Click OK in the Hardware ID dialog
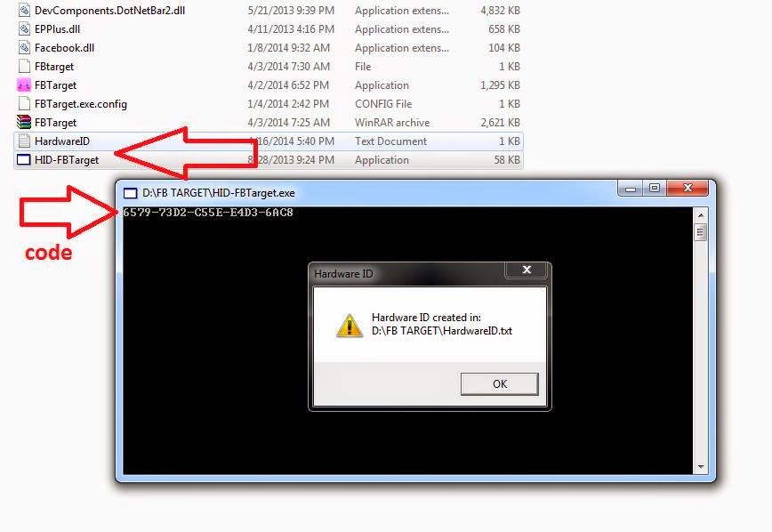 (499, 383)
